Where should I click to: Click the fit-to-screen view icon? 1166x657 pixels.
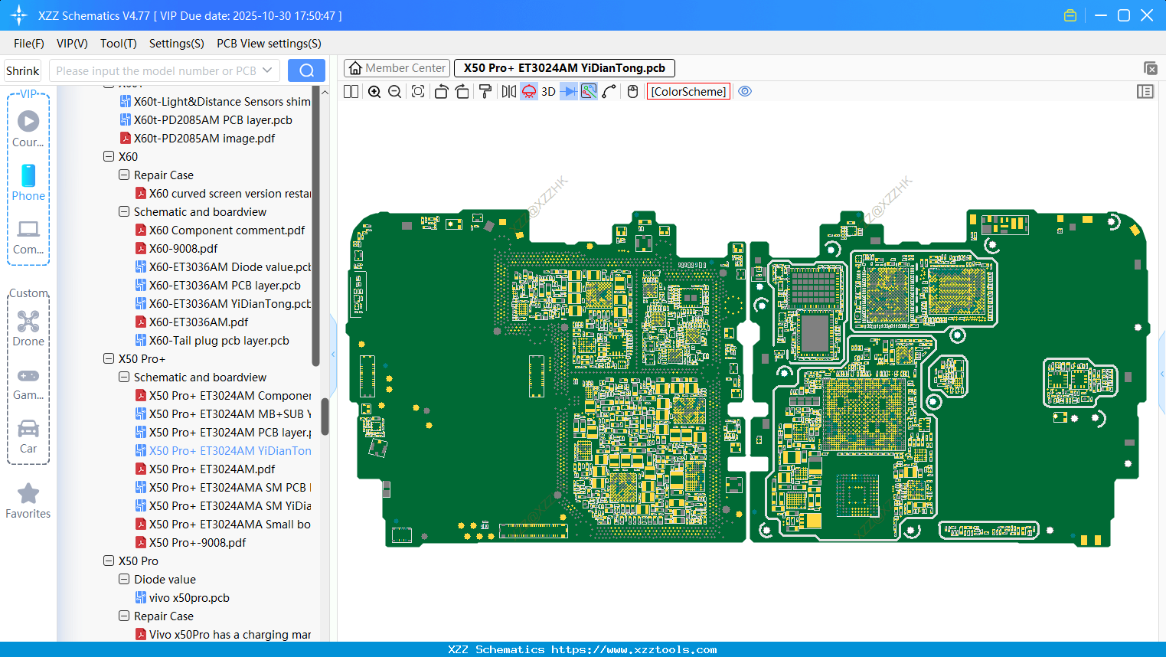(418, 92)
